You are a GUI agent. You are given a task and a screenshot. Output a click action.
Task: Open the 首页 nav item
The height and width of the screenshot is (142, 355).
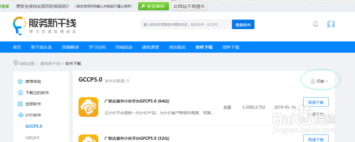[x=17, y=47]
